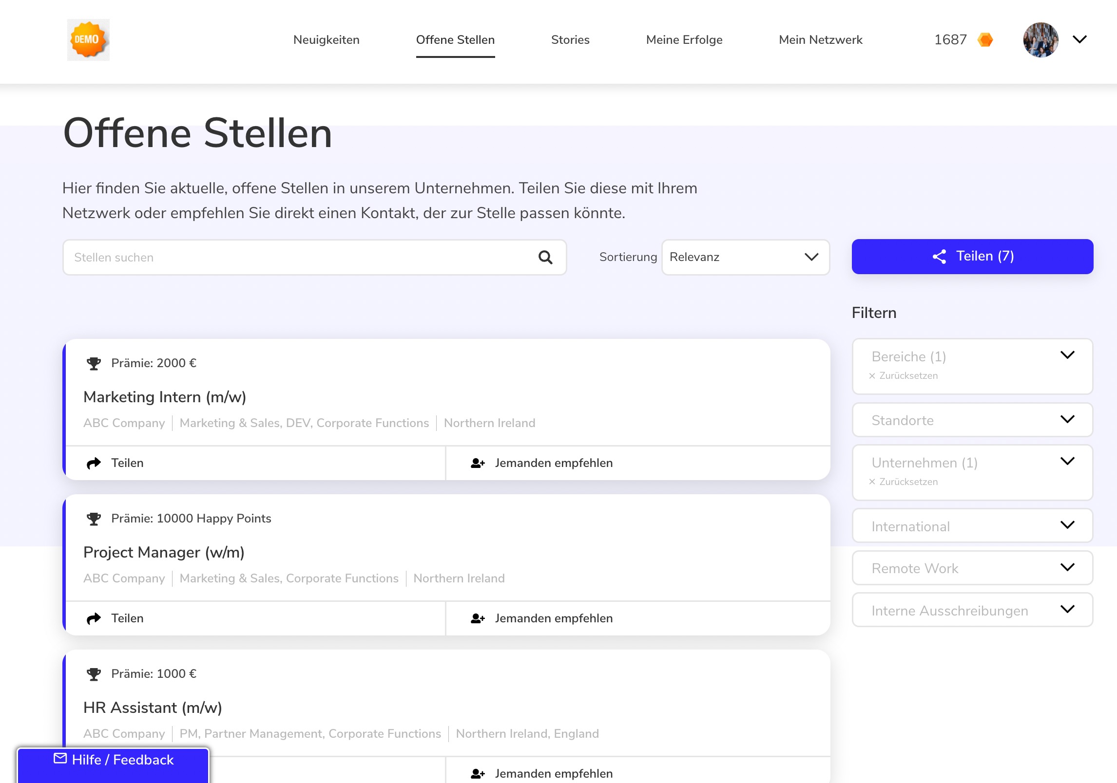The height and width of the screenshot is (783, 1117).
Task: Click share arrow icon on Project Manager
Action: coord(94,618)
